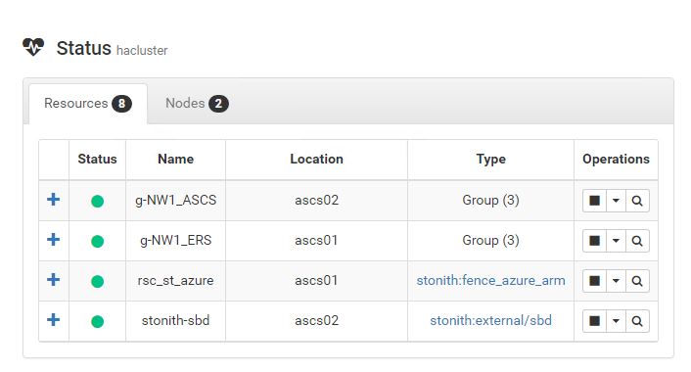Image resolution: width=691 pixels, height=372 pixels.
Task: Expand the g-NW1_ERS group row
Action: 53,240
